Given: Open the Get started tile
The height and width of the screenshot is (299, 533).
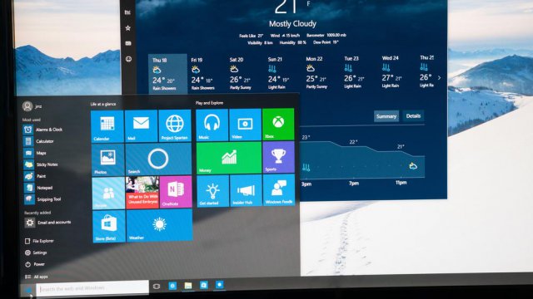Looking at the screenshot, I should tap(213, 191).
